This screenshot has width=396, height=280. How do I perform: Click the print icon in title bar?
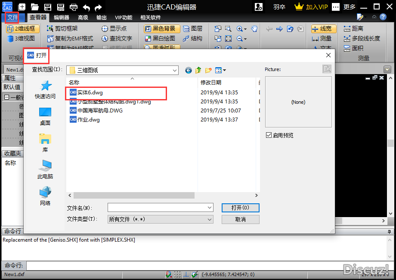[x=74, y=7]
